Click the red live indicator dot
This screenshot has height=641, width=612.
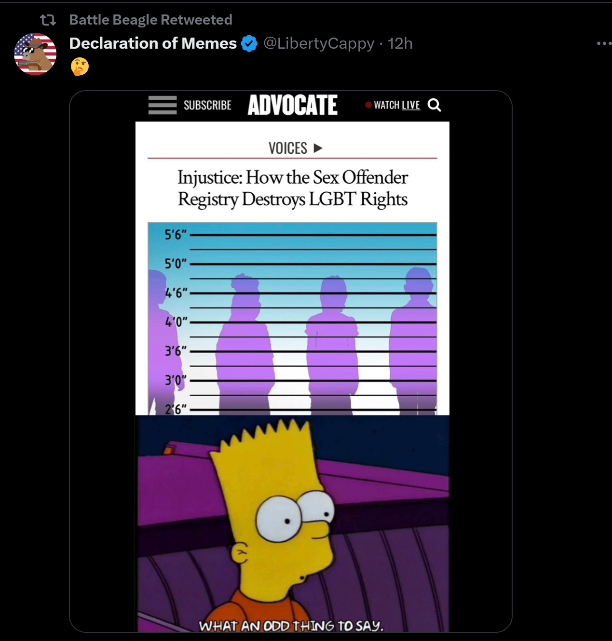click(368, 105)
